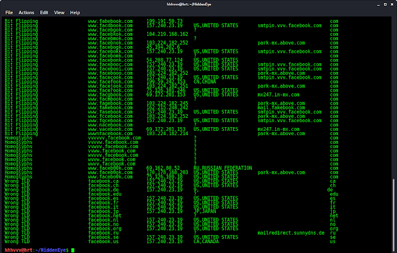Maximize the terminal window
Viewport: 397px width, 253px height.
pyautogui.click(x=385, y=4)
